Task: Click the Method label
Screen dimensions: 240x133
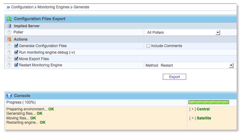Action: point(152,65)
